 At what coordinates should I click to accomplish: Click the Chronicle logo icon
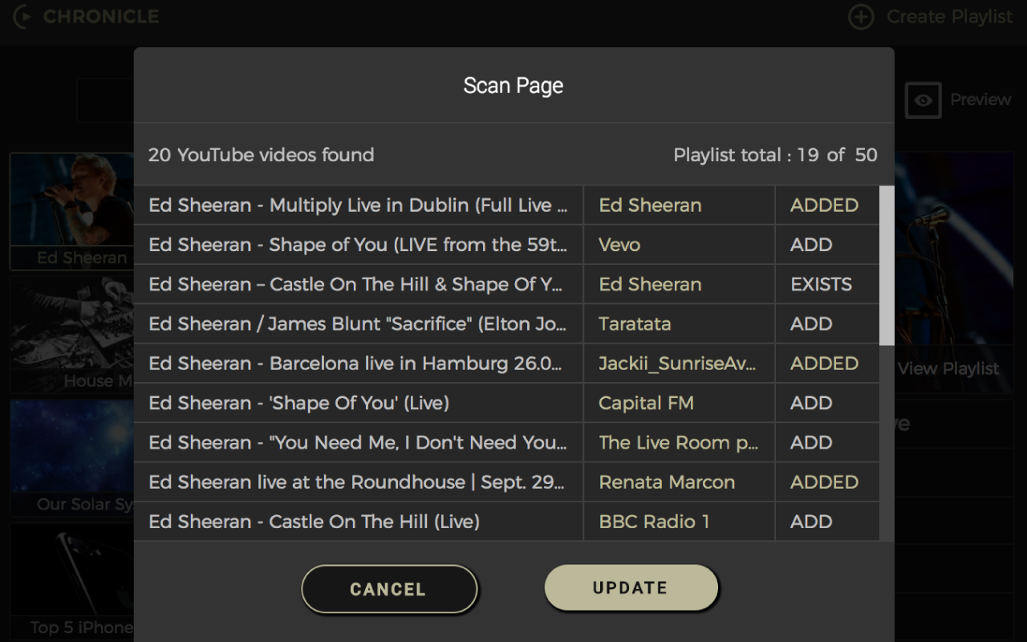[x=23, y=16]
